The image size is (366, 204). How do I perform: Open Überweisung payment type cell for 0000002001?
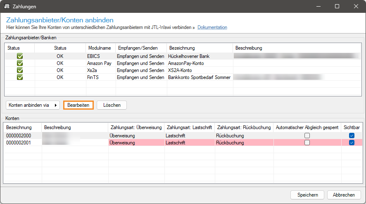[x=136, y=143]
